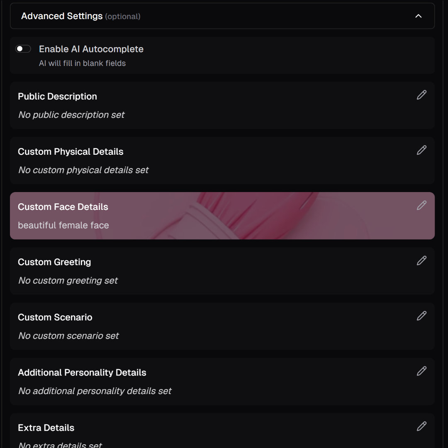Select the Custom Face Details card
This screenshot has width=448, height=448.
[x=222, y=216]
